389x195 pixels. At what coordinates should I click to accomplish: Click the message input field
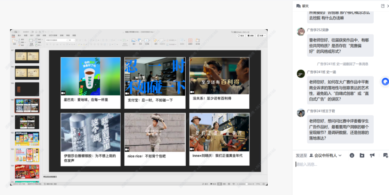tap(337, 164)
